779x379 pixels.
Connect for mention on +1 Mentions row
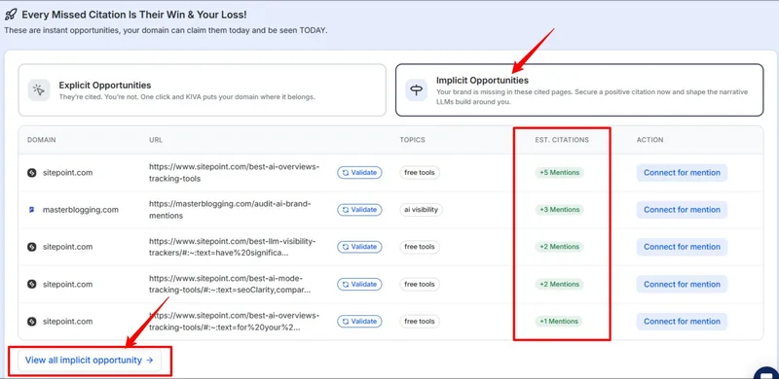click(683, 322)
